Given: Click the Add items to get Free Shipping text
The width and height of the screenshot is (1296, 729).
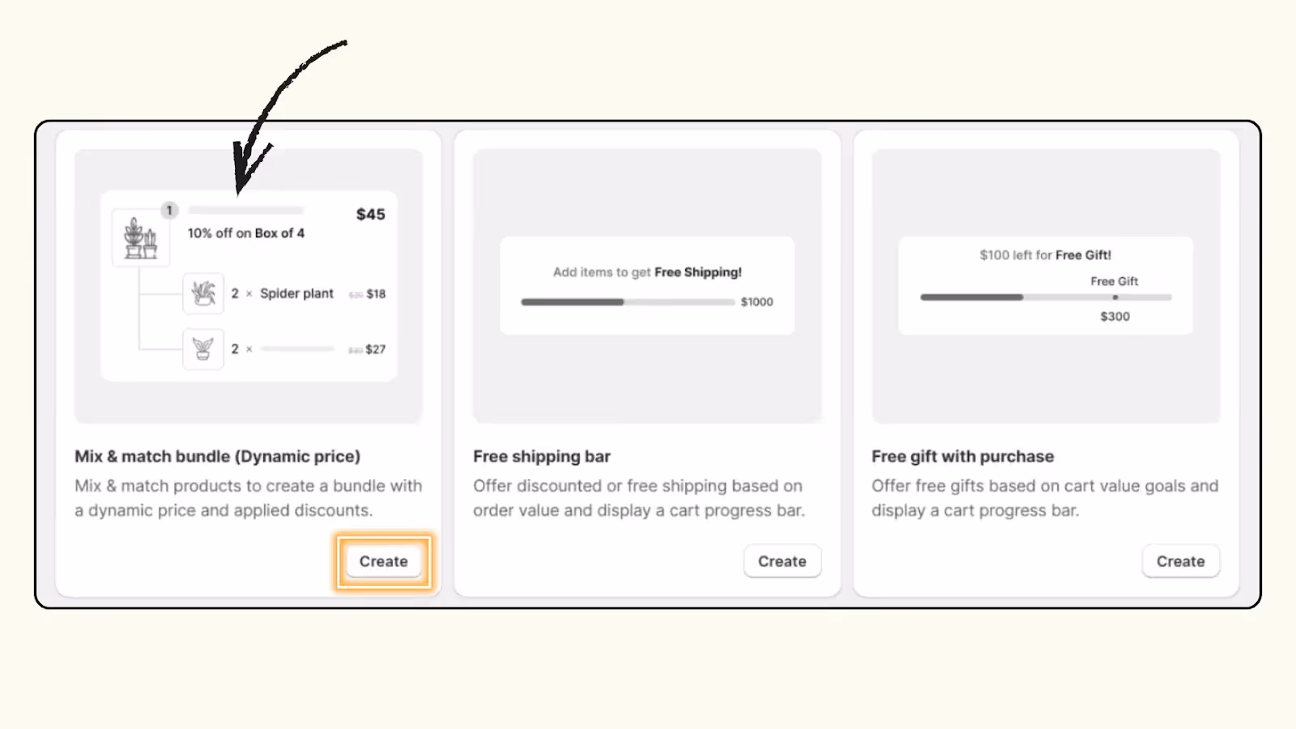Looking at the screenshot, I should pos(646,272).
